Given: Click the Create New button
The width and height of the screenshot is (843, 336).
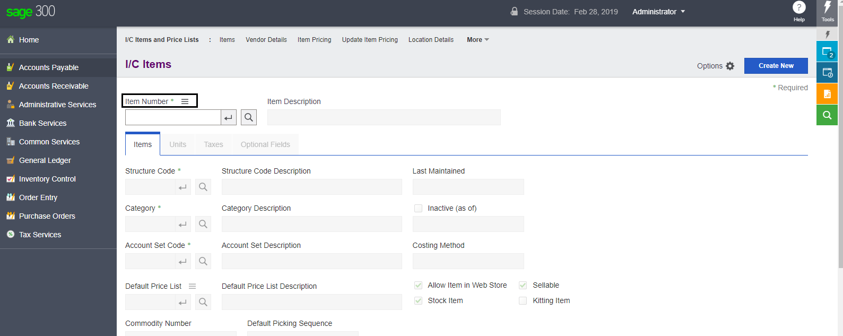Looking at the screenshot, I should point(776,66).
